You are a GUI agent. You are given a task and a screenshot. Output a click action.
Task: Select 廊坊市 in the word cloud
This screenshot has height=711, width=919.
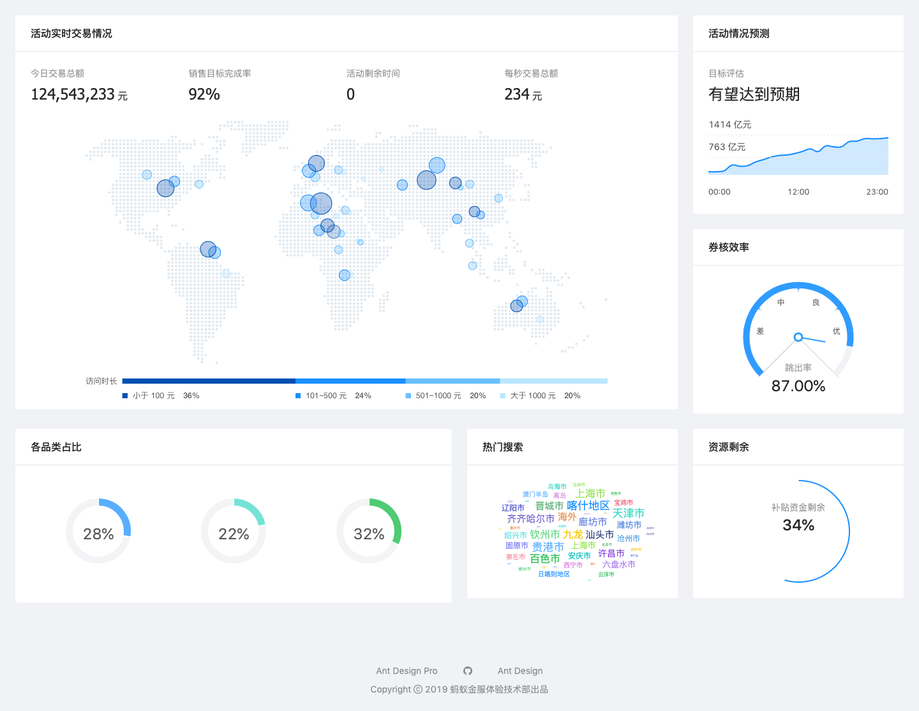coord(592,521)
